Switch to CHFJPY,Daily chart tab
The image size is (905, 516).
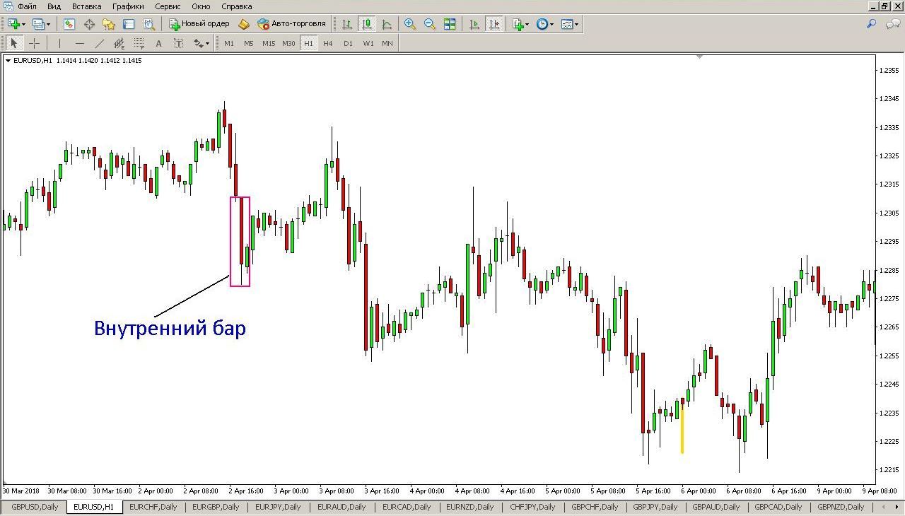[x=533, y=507]
